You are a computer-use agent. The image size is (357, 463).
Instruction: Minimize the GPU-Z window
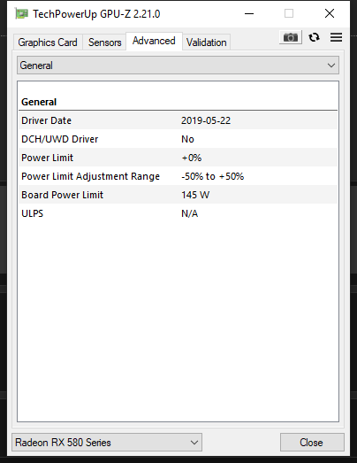coord(249,13)
